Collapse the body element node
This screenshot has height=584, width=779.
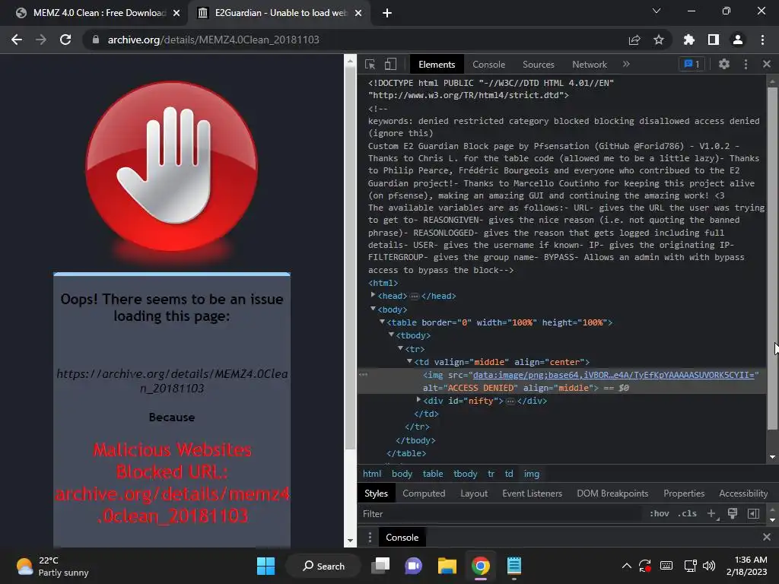click(373, 309)
